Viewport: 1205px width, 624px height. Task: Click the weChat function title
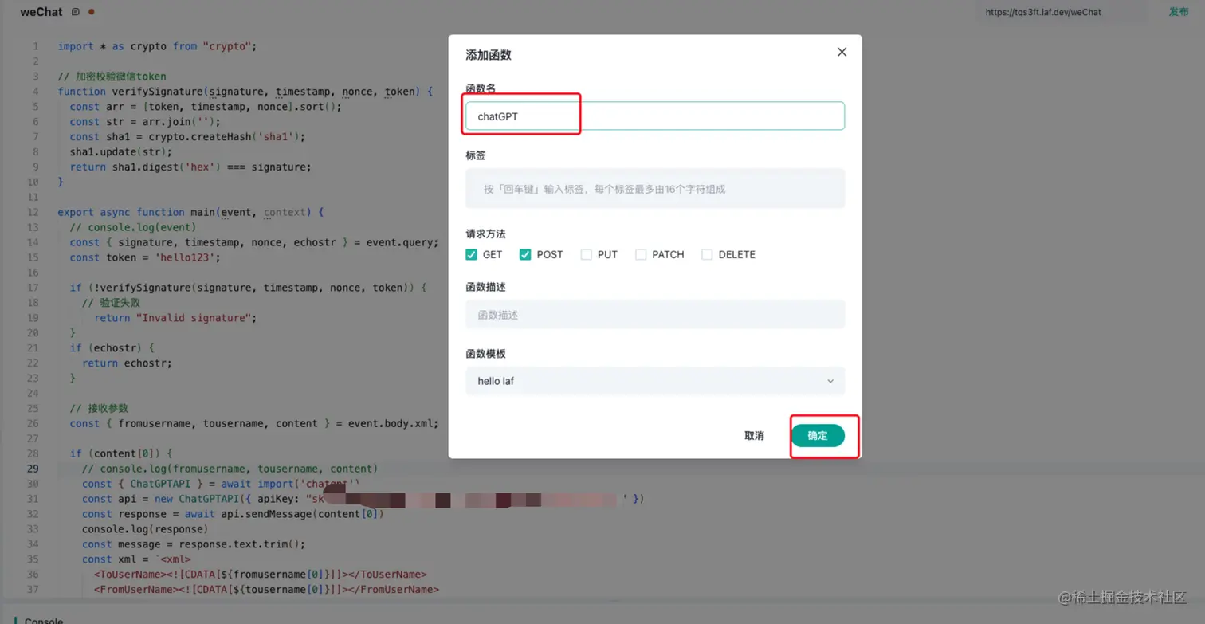[x=41, y=12]
